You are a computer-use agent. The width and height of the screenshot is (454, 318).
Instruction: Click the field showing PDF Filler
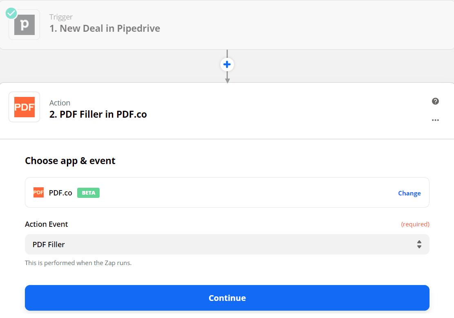[x=227, y=244]
